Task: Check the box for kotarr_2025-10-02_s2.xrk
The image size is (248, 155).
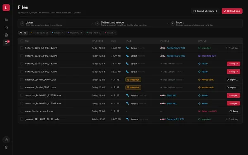Action: tap(21, 56)
